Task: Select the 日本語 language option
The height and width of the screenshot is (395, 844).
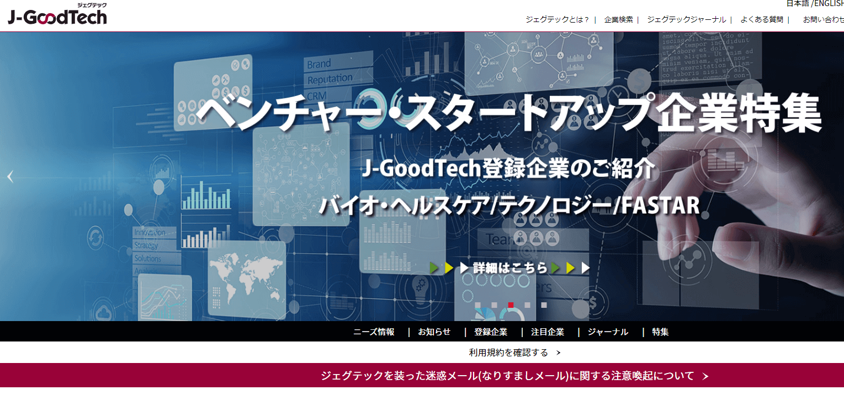Action: tap(797, 4)
